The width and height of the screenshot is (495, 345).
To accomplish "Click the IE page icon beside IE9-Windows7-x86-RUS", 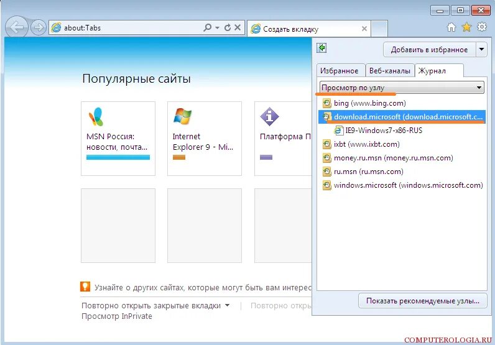I will (x=339, y=131).
